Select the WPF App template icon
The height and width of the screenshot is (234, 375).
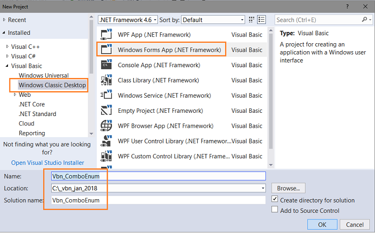tap(106, 34)
